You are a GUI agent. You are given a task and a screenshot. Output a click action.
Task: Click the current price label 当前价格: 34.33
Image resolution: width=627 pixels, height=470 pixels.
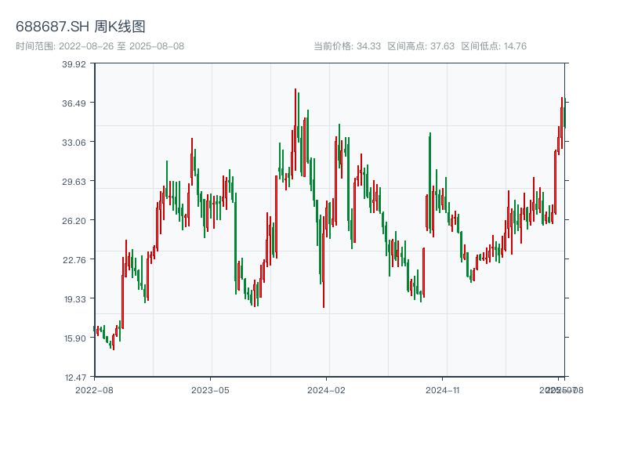coord(347,46)
